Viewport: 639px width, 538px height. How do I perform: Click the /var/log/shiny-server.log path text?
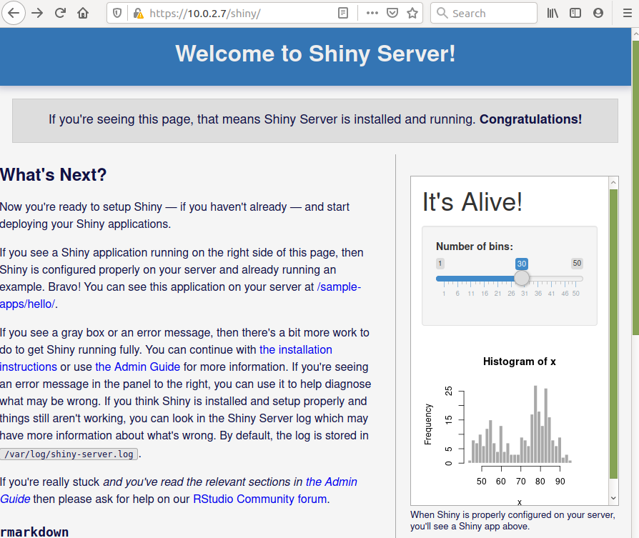point(69,454)
